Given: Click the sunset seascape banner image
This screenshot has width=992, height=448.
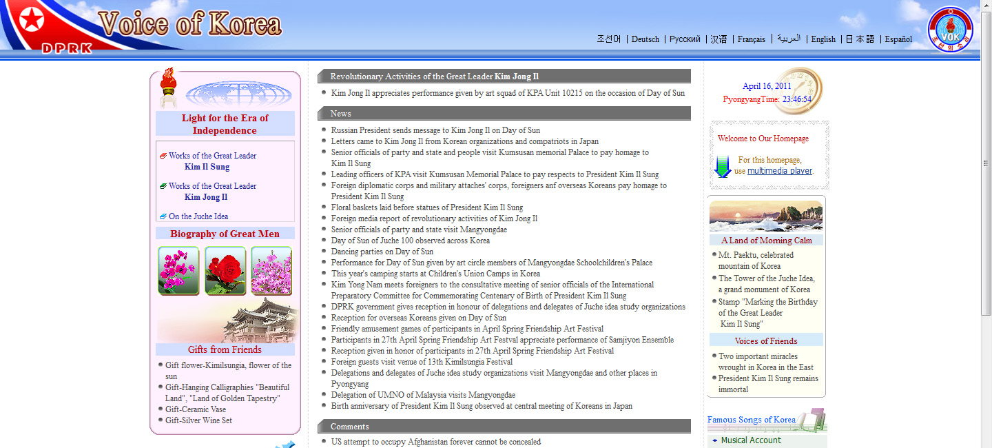Looking at the screenshot, I should click(x=766, y=216).
